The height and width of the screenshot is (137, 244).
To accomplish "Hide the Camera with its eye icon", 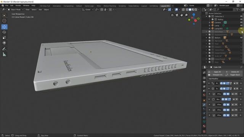I will click(x=241, y=22).
